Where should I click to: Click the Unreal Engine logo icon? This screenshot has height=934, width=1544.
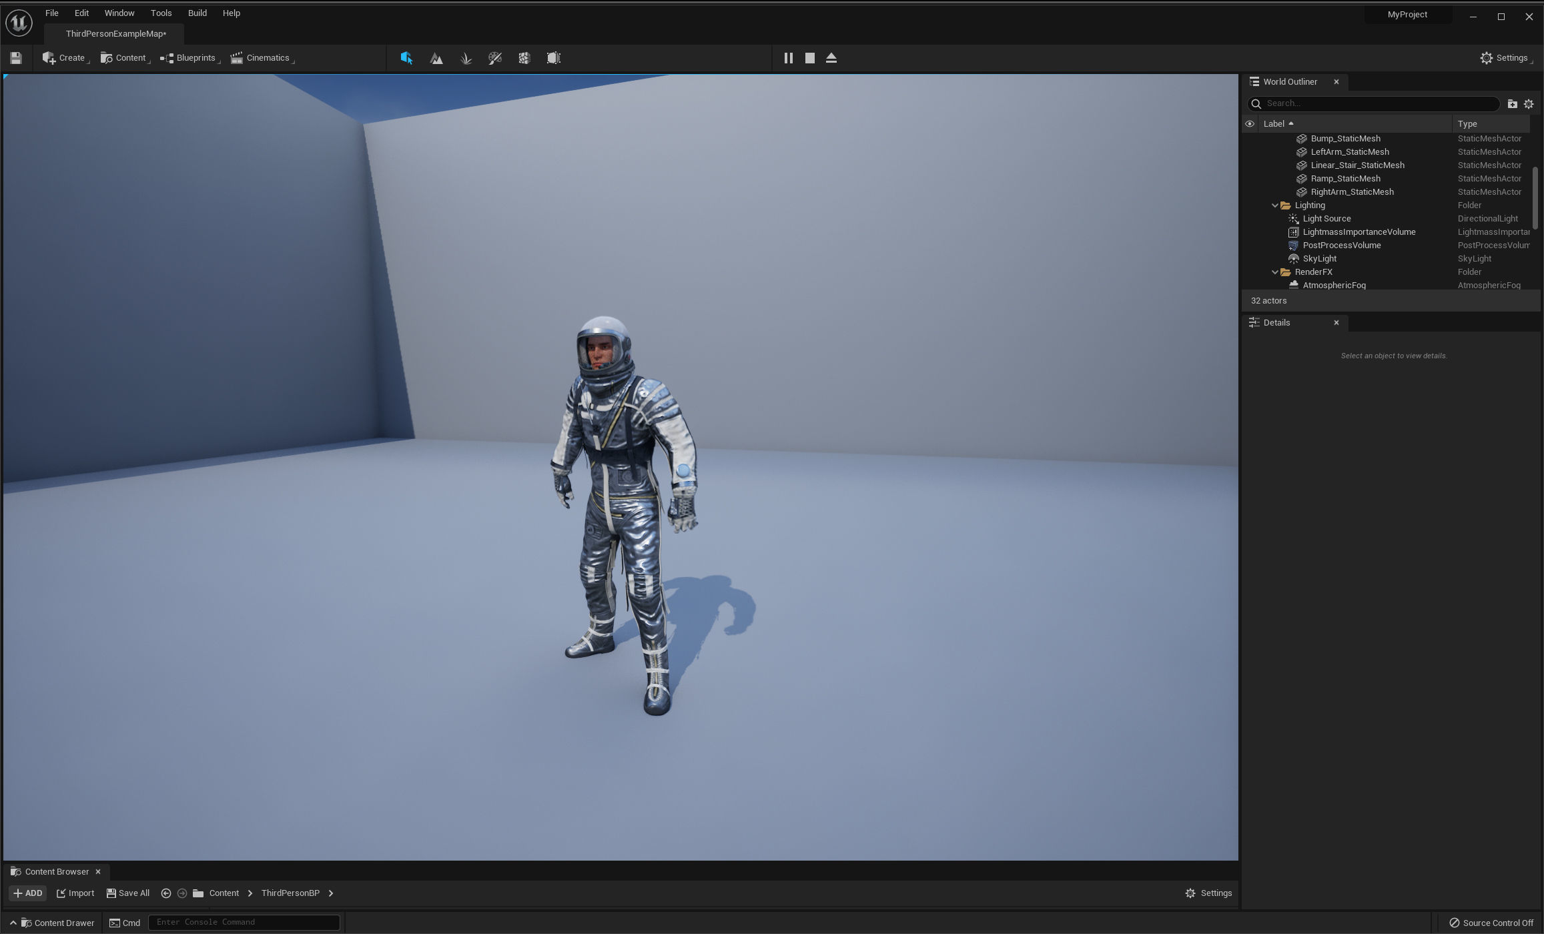tap(19, 23)
